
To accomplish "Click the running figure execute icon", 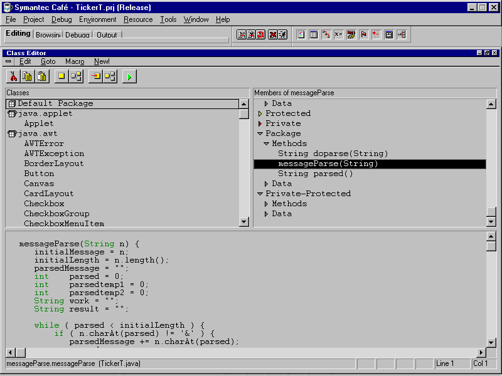I will point(282,34).
